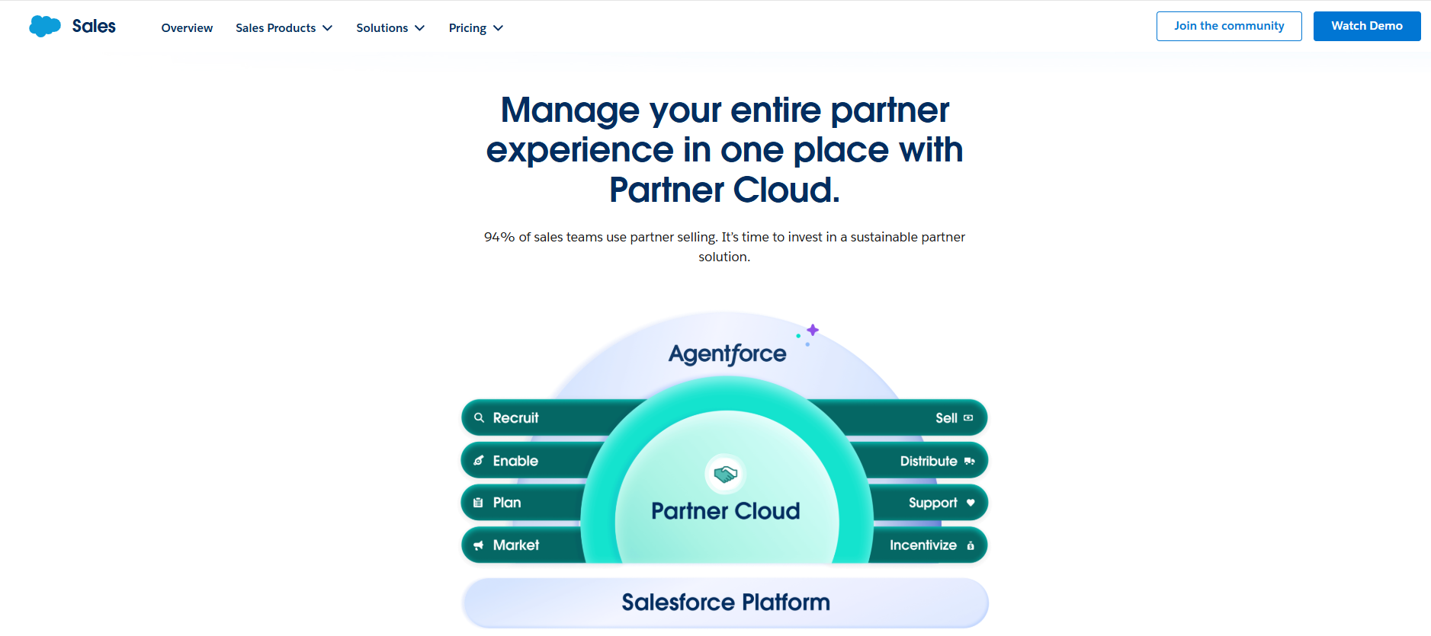This screenshot has width=1431, height=636.
Task: Click the Enable rocket icon
Action: (x=479, y=460)
